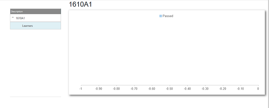Click the blue Passed legend swatch

pos(161,16)
